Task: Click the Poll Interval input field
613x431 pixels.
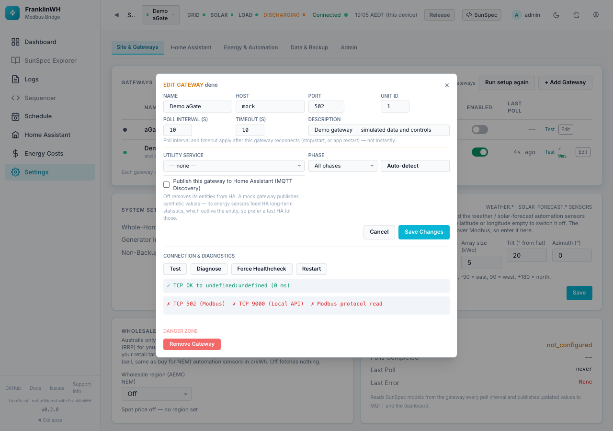Action: point(178,130)
